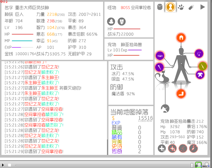212x168 pixels.
Task: Click the 100% zoom reset magnifier
Action: click(206, 165)
